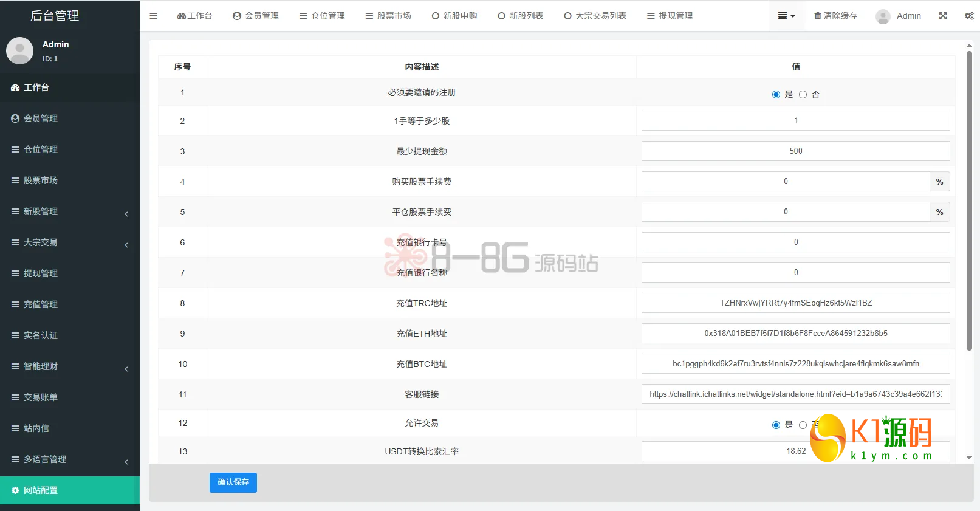Click the list icon beside sidebar 仓位管理
Image resolution: width=980 pixels, height=511 pixels.
point(15,149)
